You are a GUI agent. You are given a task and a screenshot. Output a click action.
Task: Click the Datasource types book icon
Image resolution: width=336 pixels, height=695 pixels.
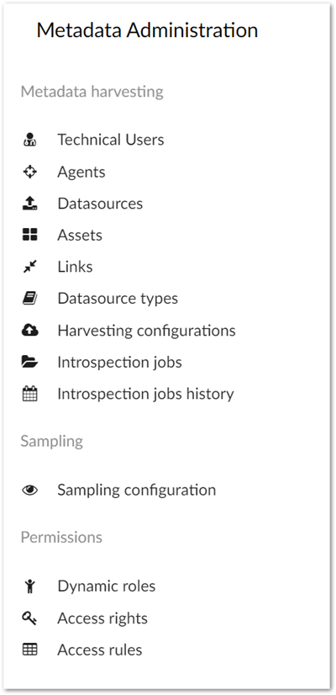29,299
